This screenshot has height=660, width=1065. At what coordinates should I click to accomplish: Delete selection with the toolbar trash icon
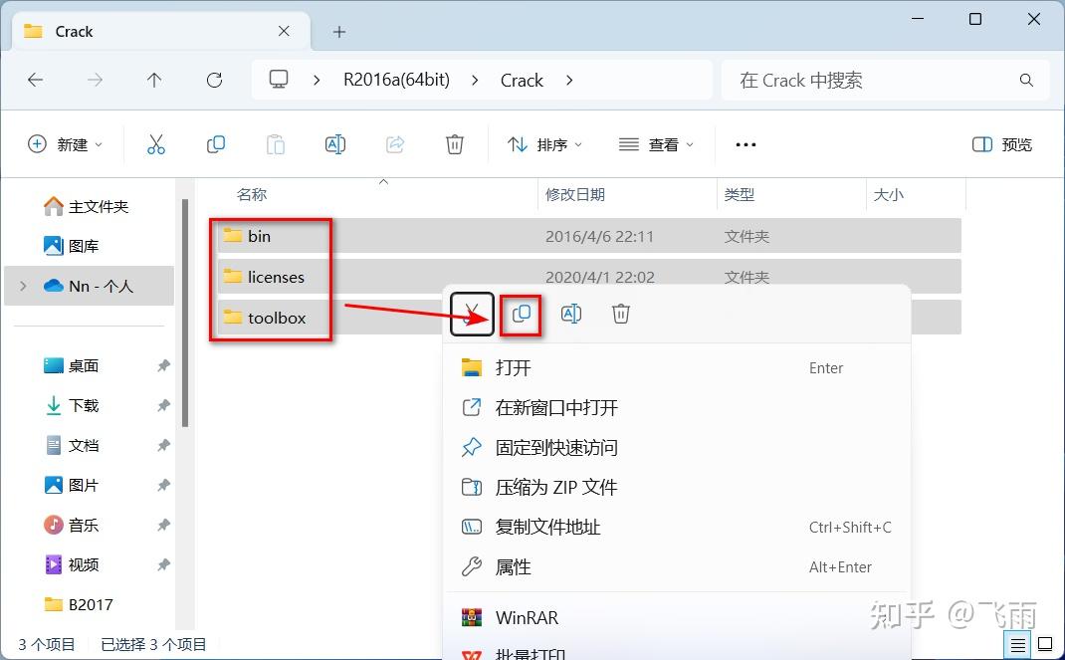coord(455,144)
